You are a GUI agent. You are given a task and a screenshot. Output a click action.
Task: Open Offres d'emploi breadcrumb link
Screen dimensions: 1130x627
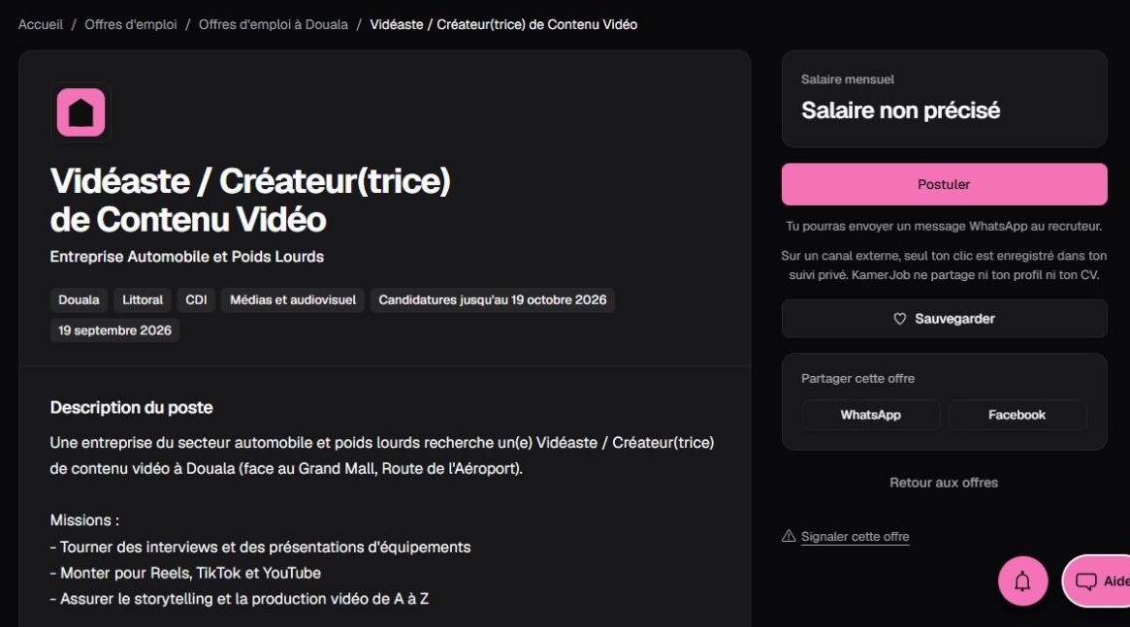pos(130,24)
